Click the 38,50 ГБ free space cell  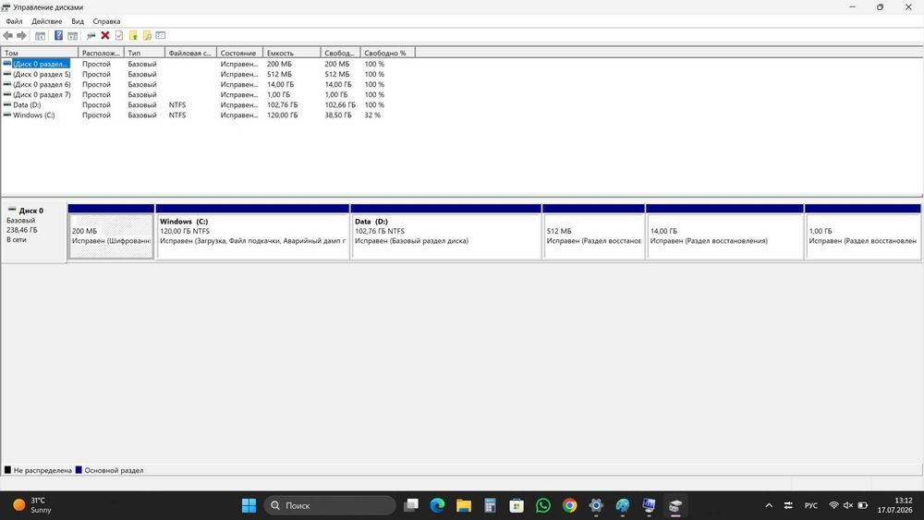coord(337,115)
